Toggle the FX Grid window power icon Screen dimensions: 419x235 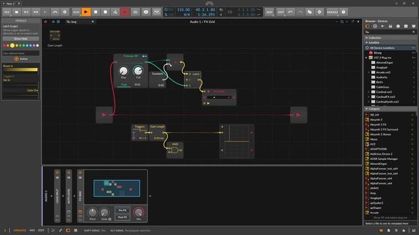click(x=45, y=22)
